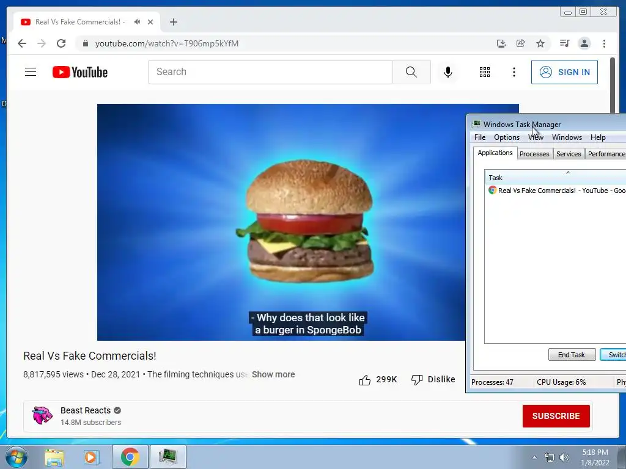The image size is (626, 469).
Task: Click the Dislike thumbs-down button
Action: [433, 380]
